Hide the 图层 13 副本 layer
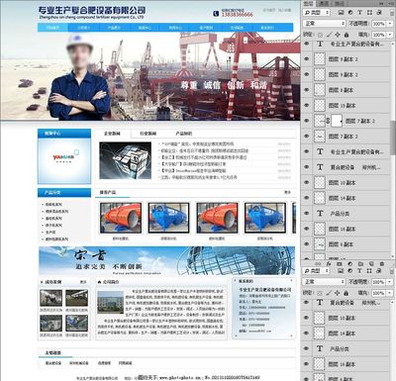Screen dimensions: 396x381 point(307,106)
